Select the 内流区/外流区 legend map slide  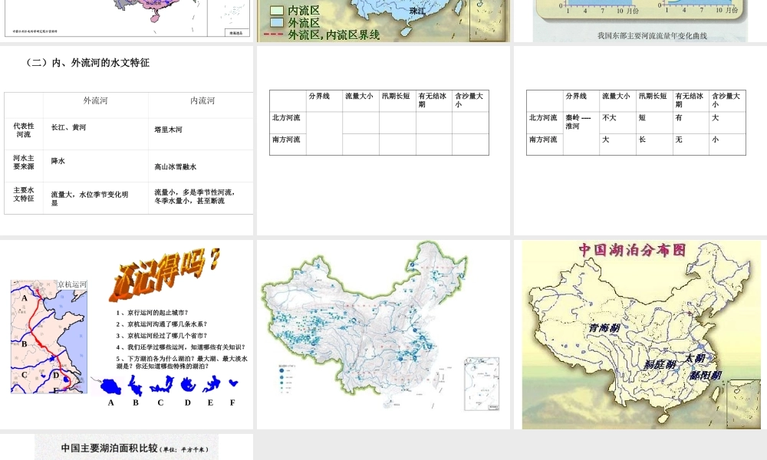click(383, 21)
